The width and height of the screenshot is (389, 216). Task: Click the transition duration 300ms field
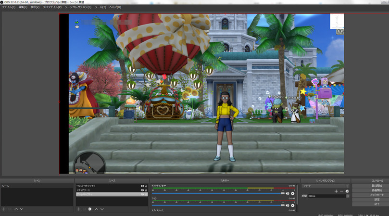coord(326,196)
